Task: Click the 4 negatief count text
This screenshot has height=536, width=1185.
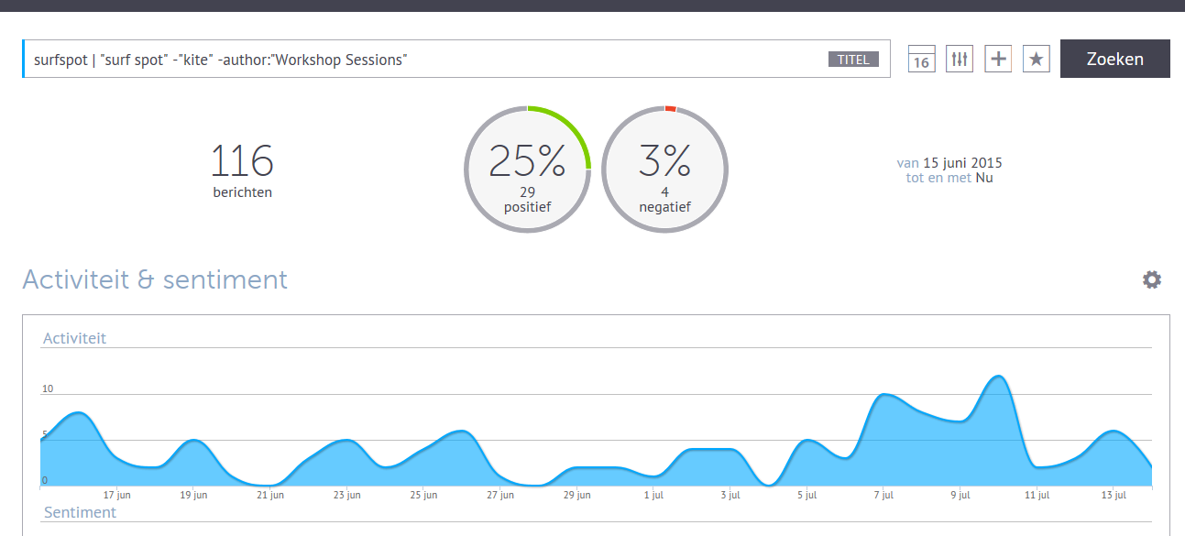Action: [664, 200]
